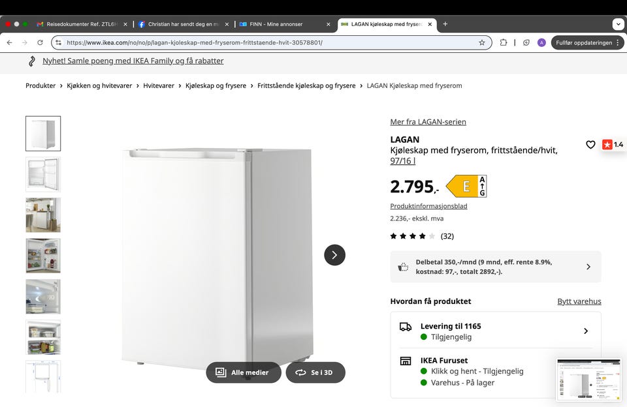The image size is (627, 407).
Task: View the product in 3D with Se i 3D
Action: (315, 372)
